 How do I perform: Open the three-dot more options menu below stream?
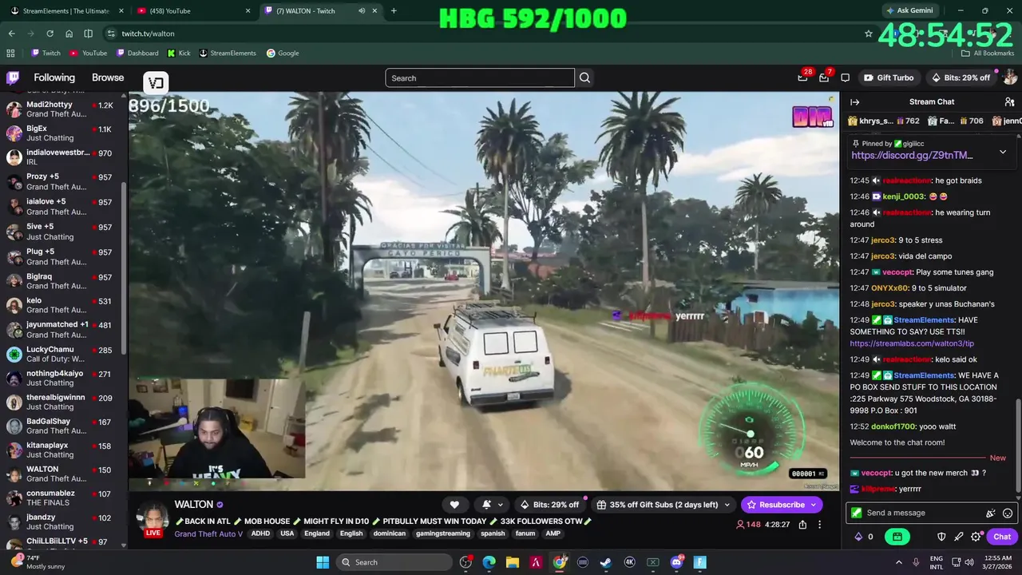point(819,525)
